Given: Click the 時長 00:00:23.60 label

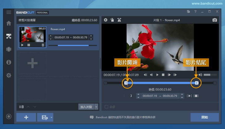Looking at the screenshot, I should point(160,89).
